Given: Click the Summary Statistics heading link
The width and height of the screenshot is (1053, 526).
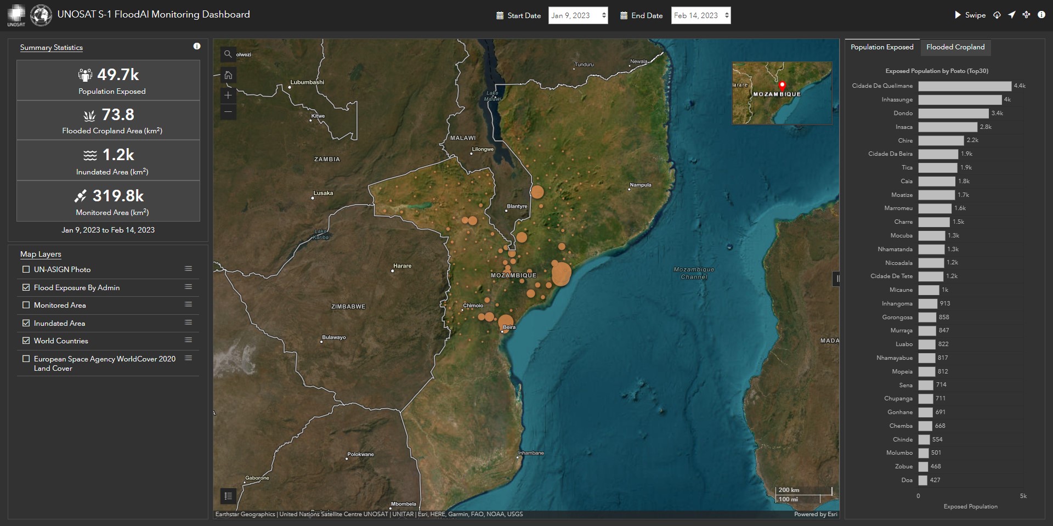Looking at the screenshot, I should click(52, 48).
